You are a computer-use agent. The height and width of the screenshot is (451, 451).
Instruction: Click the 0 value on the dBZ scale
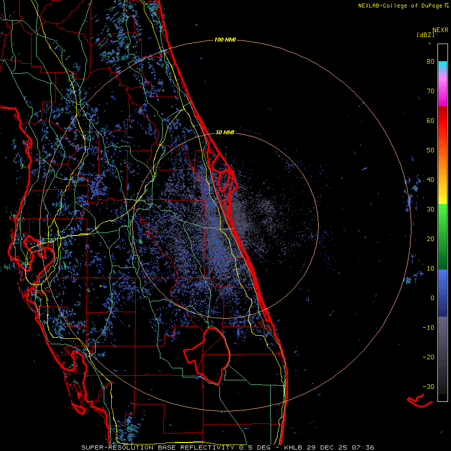(432, 298)
